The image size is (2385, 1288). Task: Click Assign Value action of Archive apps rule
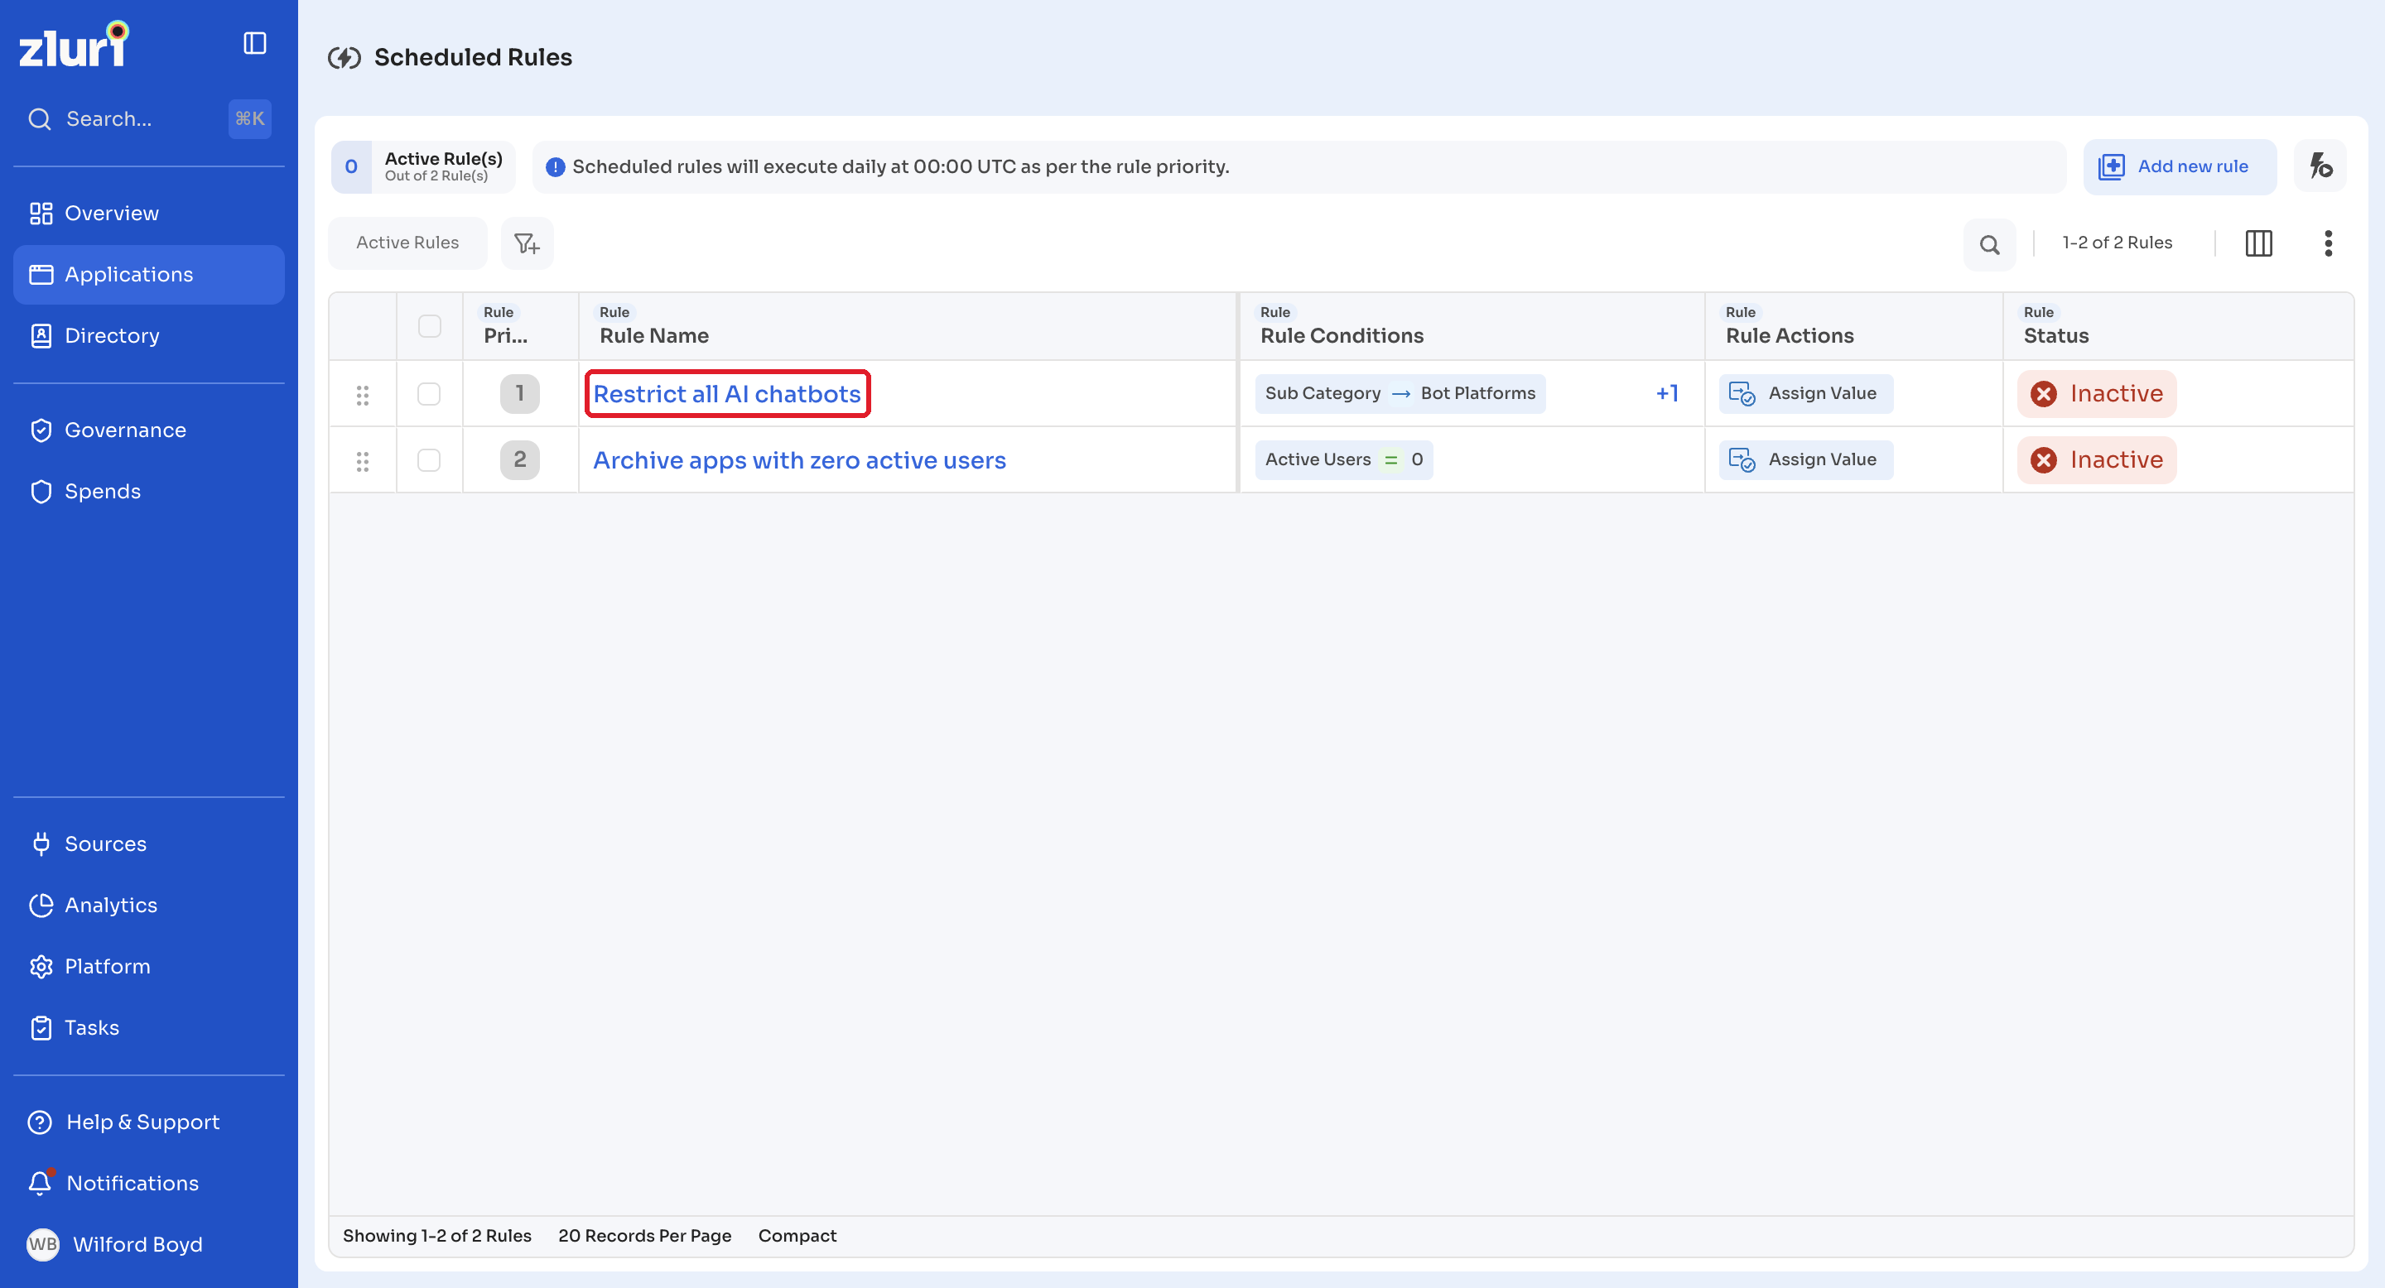1804,460
